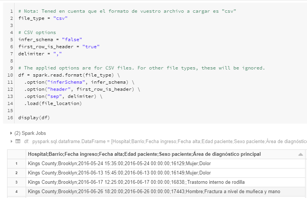Expand the df DataFrame schema arrow
This screenshot has width=307, height=198.
click(11, 141)
